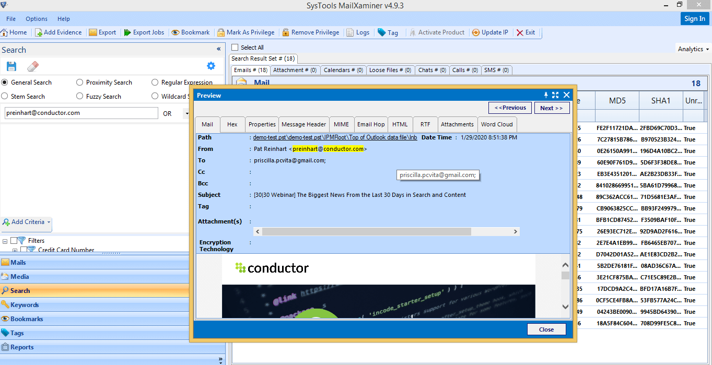Open the Add Criteria dropdown

coord(26,222)
